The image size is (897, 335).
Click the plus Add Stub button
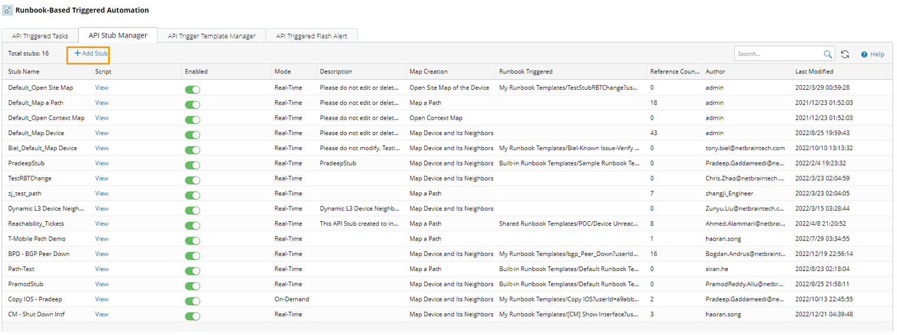(90, 53)
